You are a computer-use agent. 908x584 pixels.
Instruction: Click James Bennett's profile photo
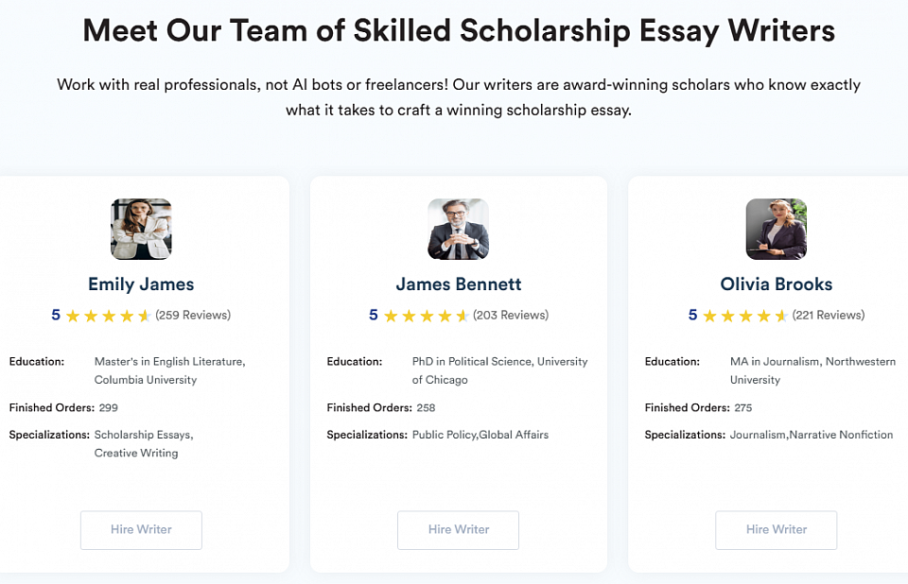pos(458,229)
